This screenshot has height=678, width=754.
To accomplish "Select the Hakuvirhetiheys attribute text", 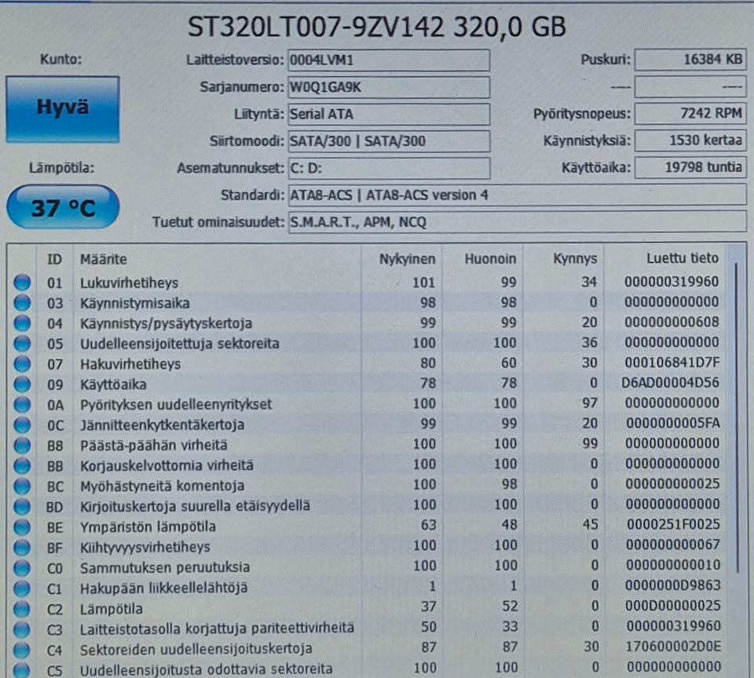I will click(130, 364).
